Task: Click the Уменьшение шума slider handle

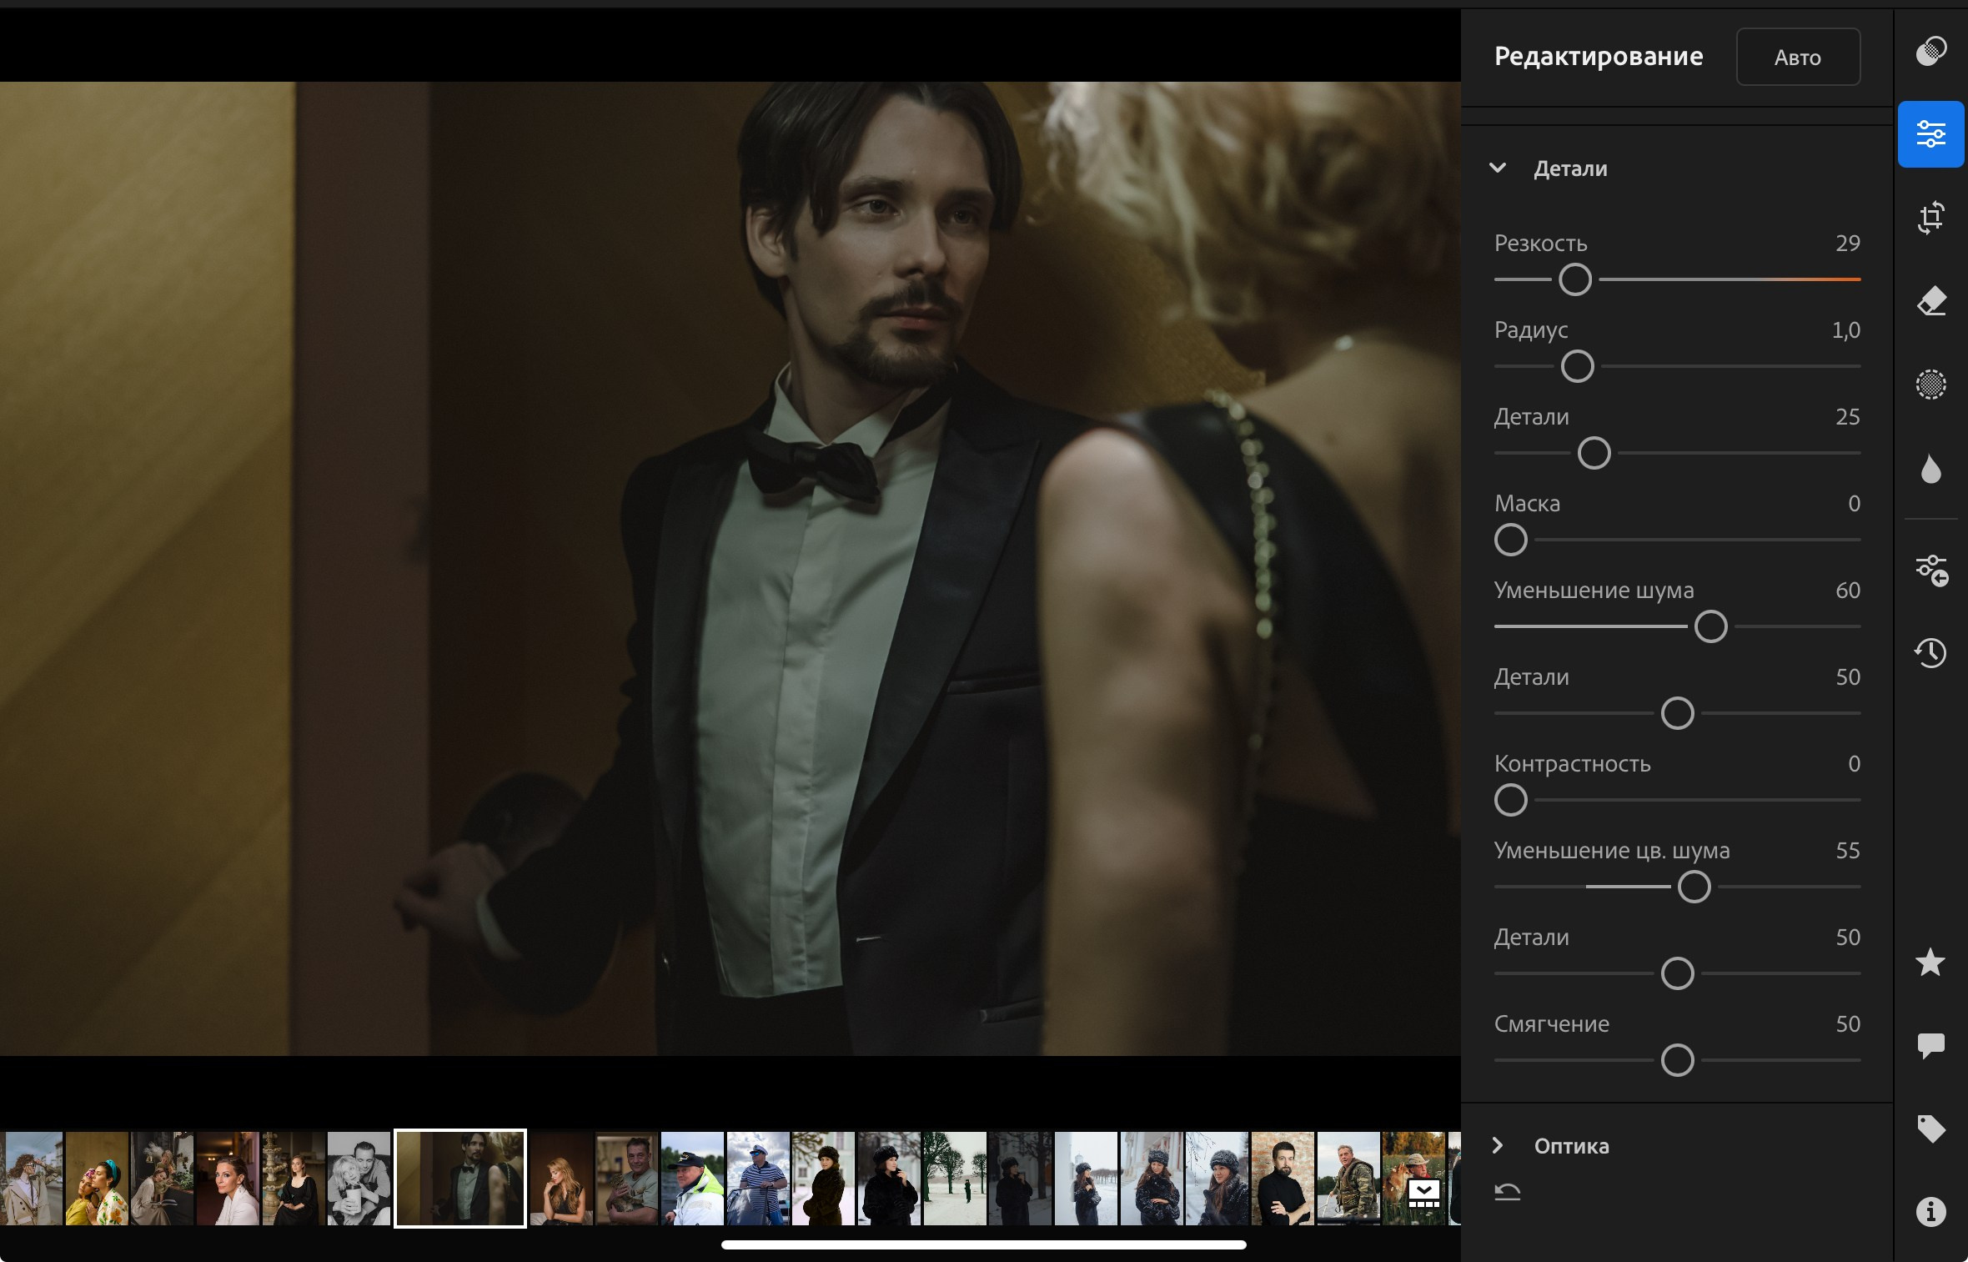Action: tap(1710, 626)
